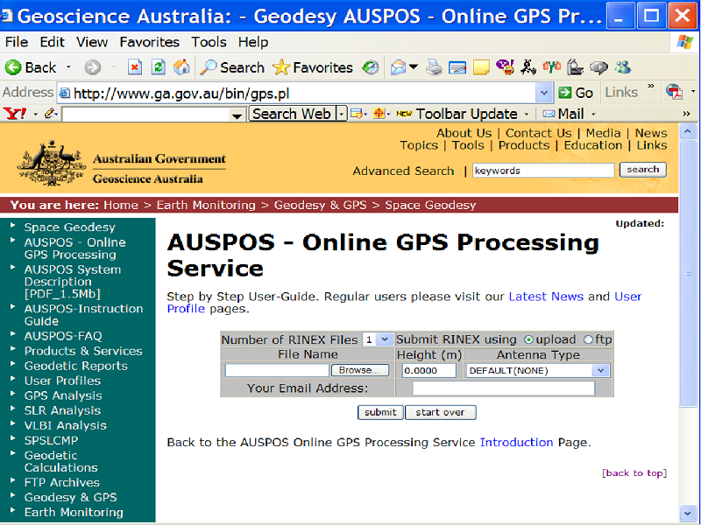The width and height of the screenshot is (701, 525).
Task: Open the Help menu
Action: coord(253,42)
